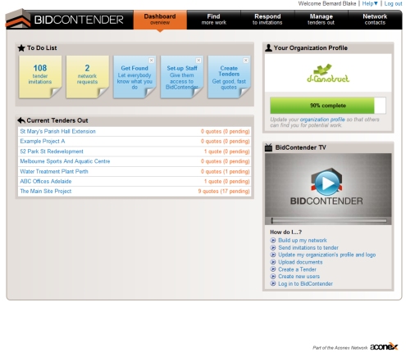Click the BidContender TV icon
Viewport: 406px width, 352px height.
(268, 147)
